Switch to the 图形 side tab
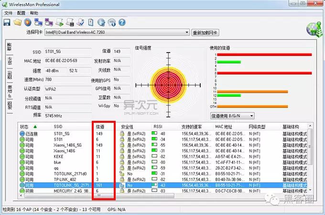 10,75
